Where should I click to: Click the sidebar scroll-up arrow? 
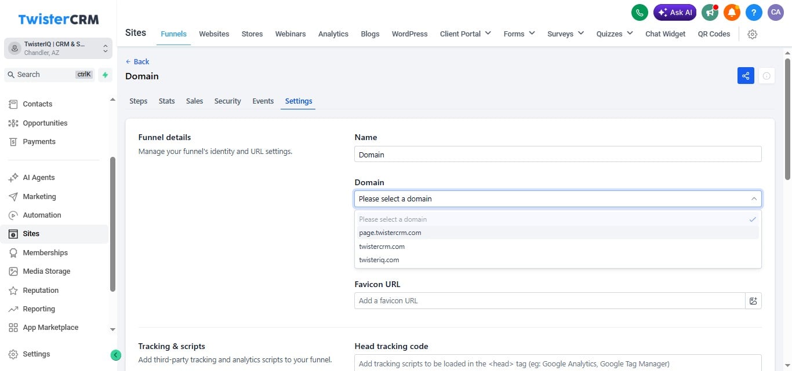(x=112, y=100)
